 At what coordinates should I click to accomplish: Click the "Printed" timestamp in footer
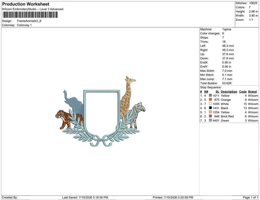(x=173, y=197)
